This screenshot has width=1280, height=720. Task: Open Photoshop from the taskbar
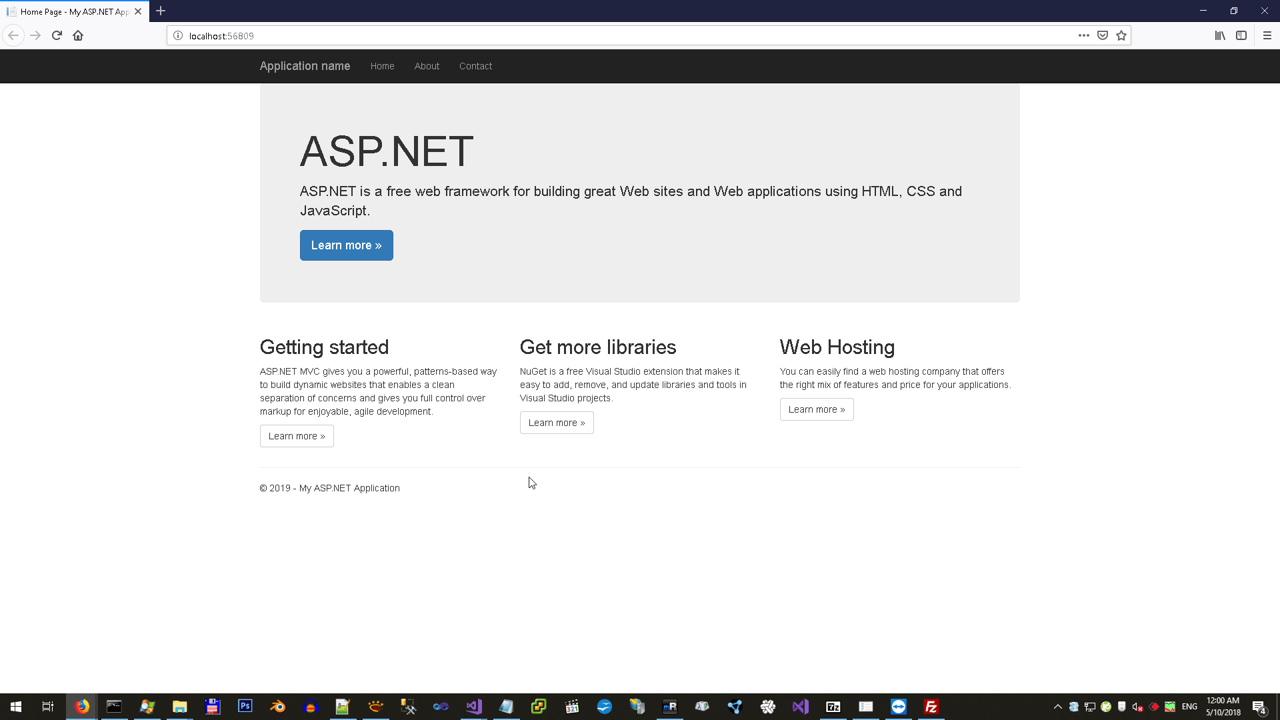coord(245,706)
